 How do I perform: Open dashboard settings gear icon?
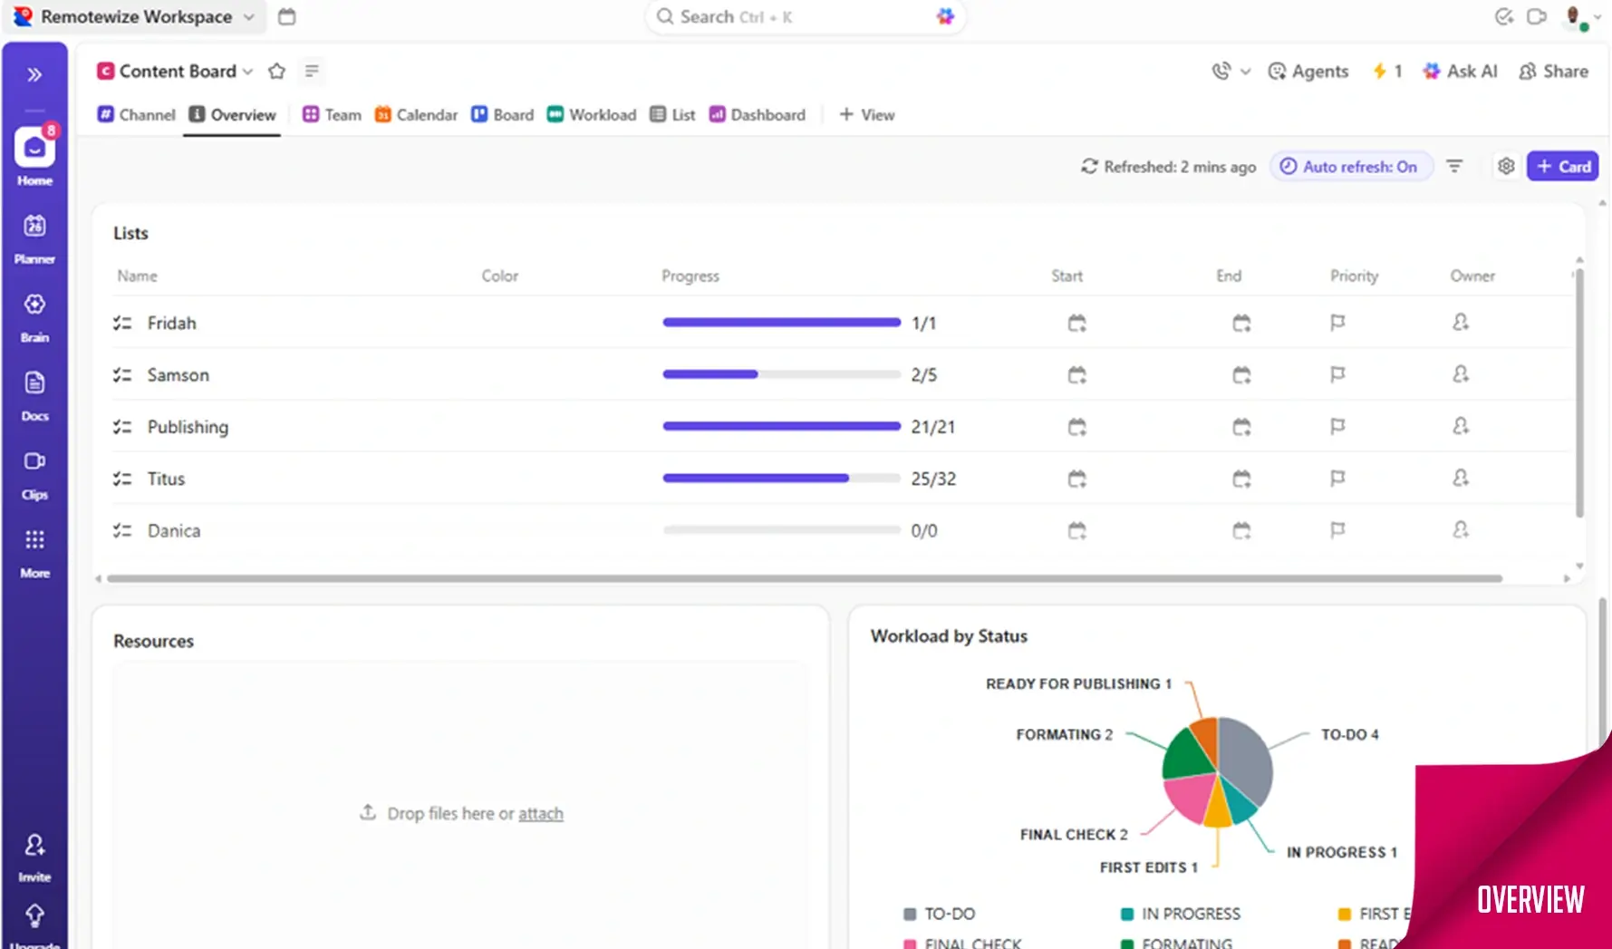point(1505,167)
